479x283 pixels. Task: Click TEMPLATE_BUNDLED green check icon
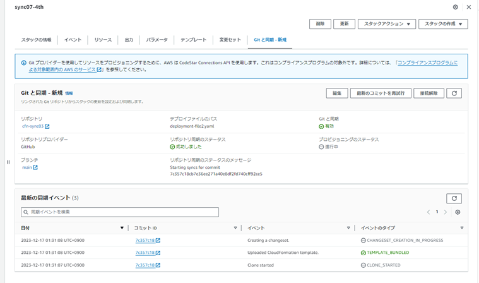[x=364, y=253]
